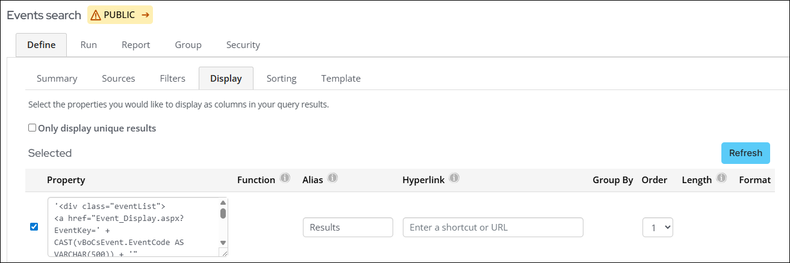
Task: Click inside the Property SQL text area
Action: [132, 228]
